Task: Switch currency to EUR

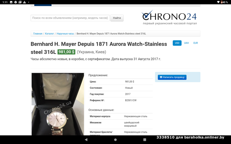Action: (196, 43)
